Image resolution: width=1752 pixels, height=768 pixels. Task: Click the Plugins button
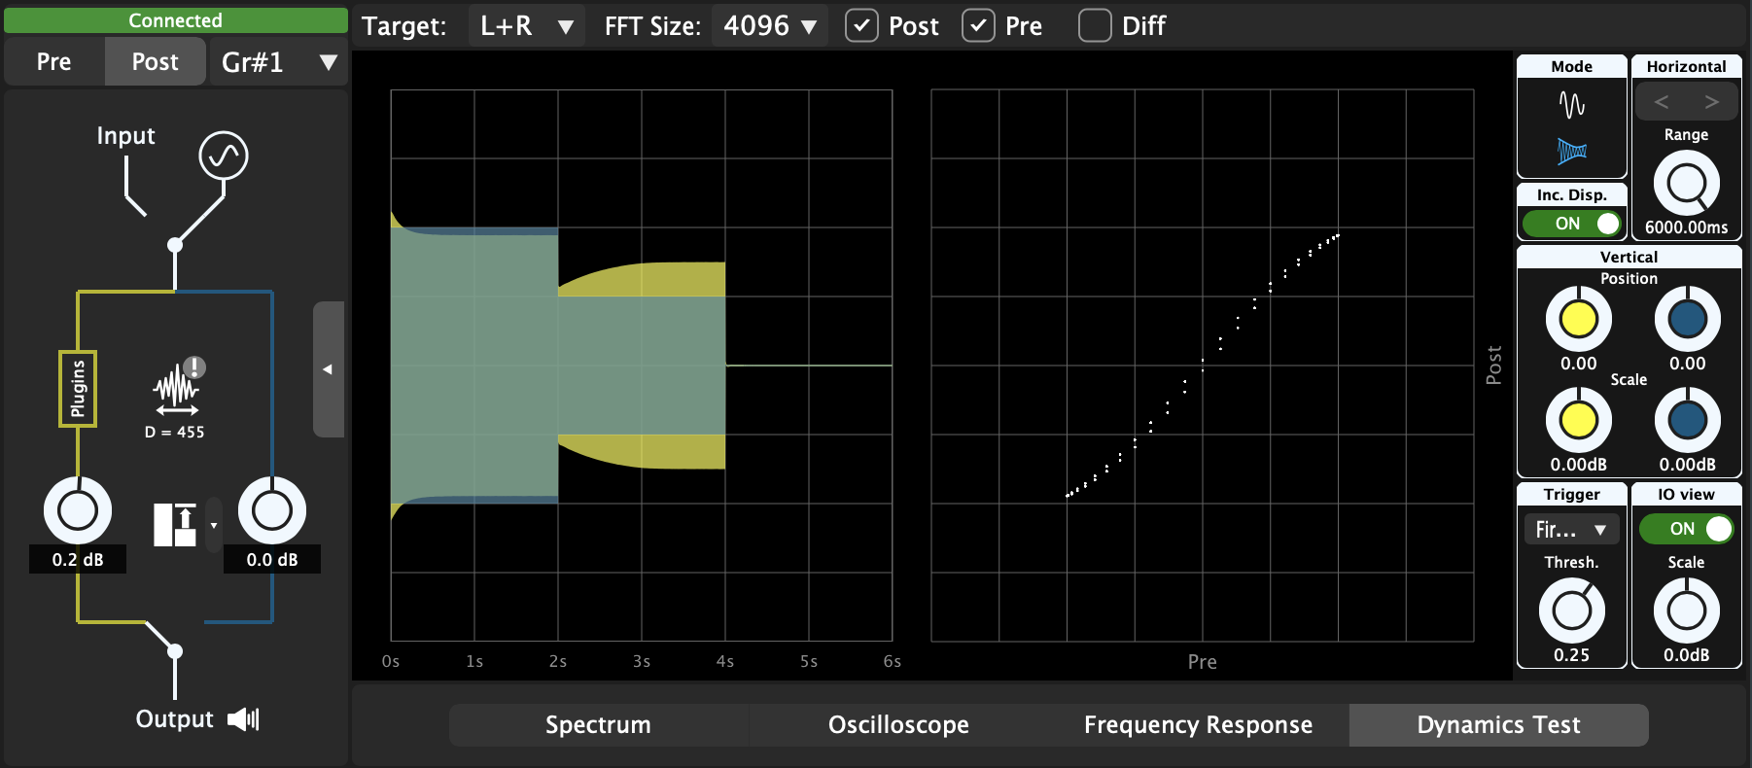tap(78, 389)
